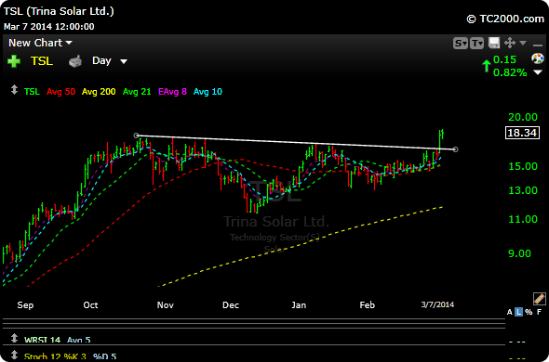Minimize the chart pane with the dash button
The width and height of the screenshot is (549, 362).
(538, 45)
